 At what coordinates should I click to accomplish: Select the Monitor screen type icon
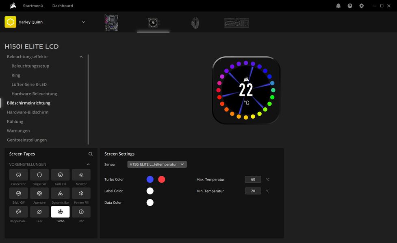(81, 175)
